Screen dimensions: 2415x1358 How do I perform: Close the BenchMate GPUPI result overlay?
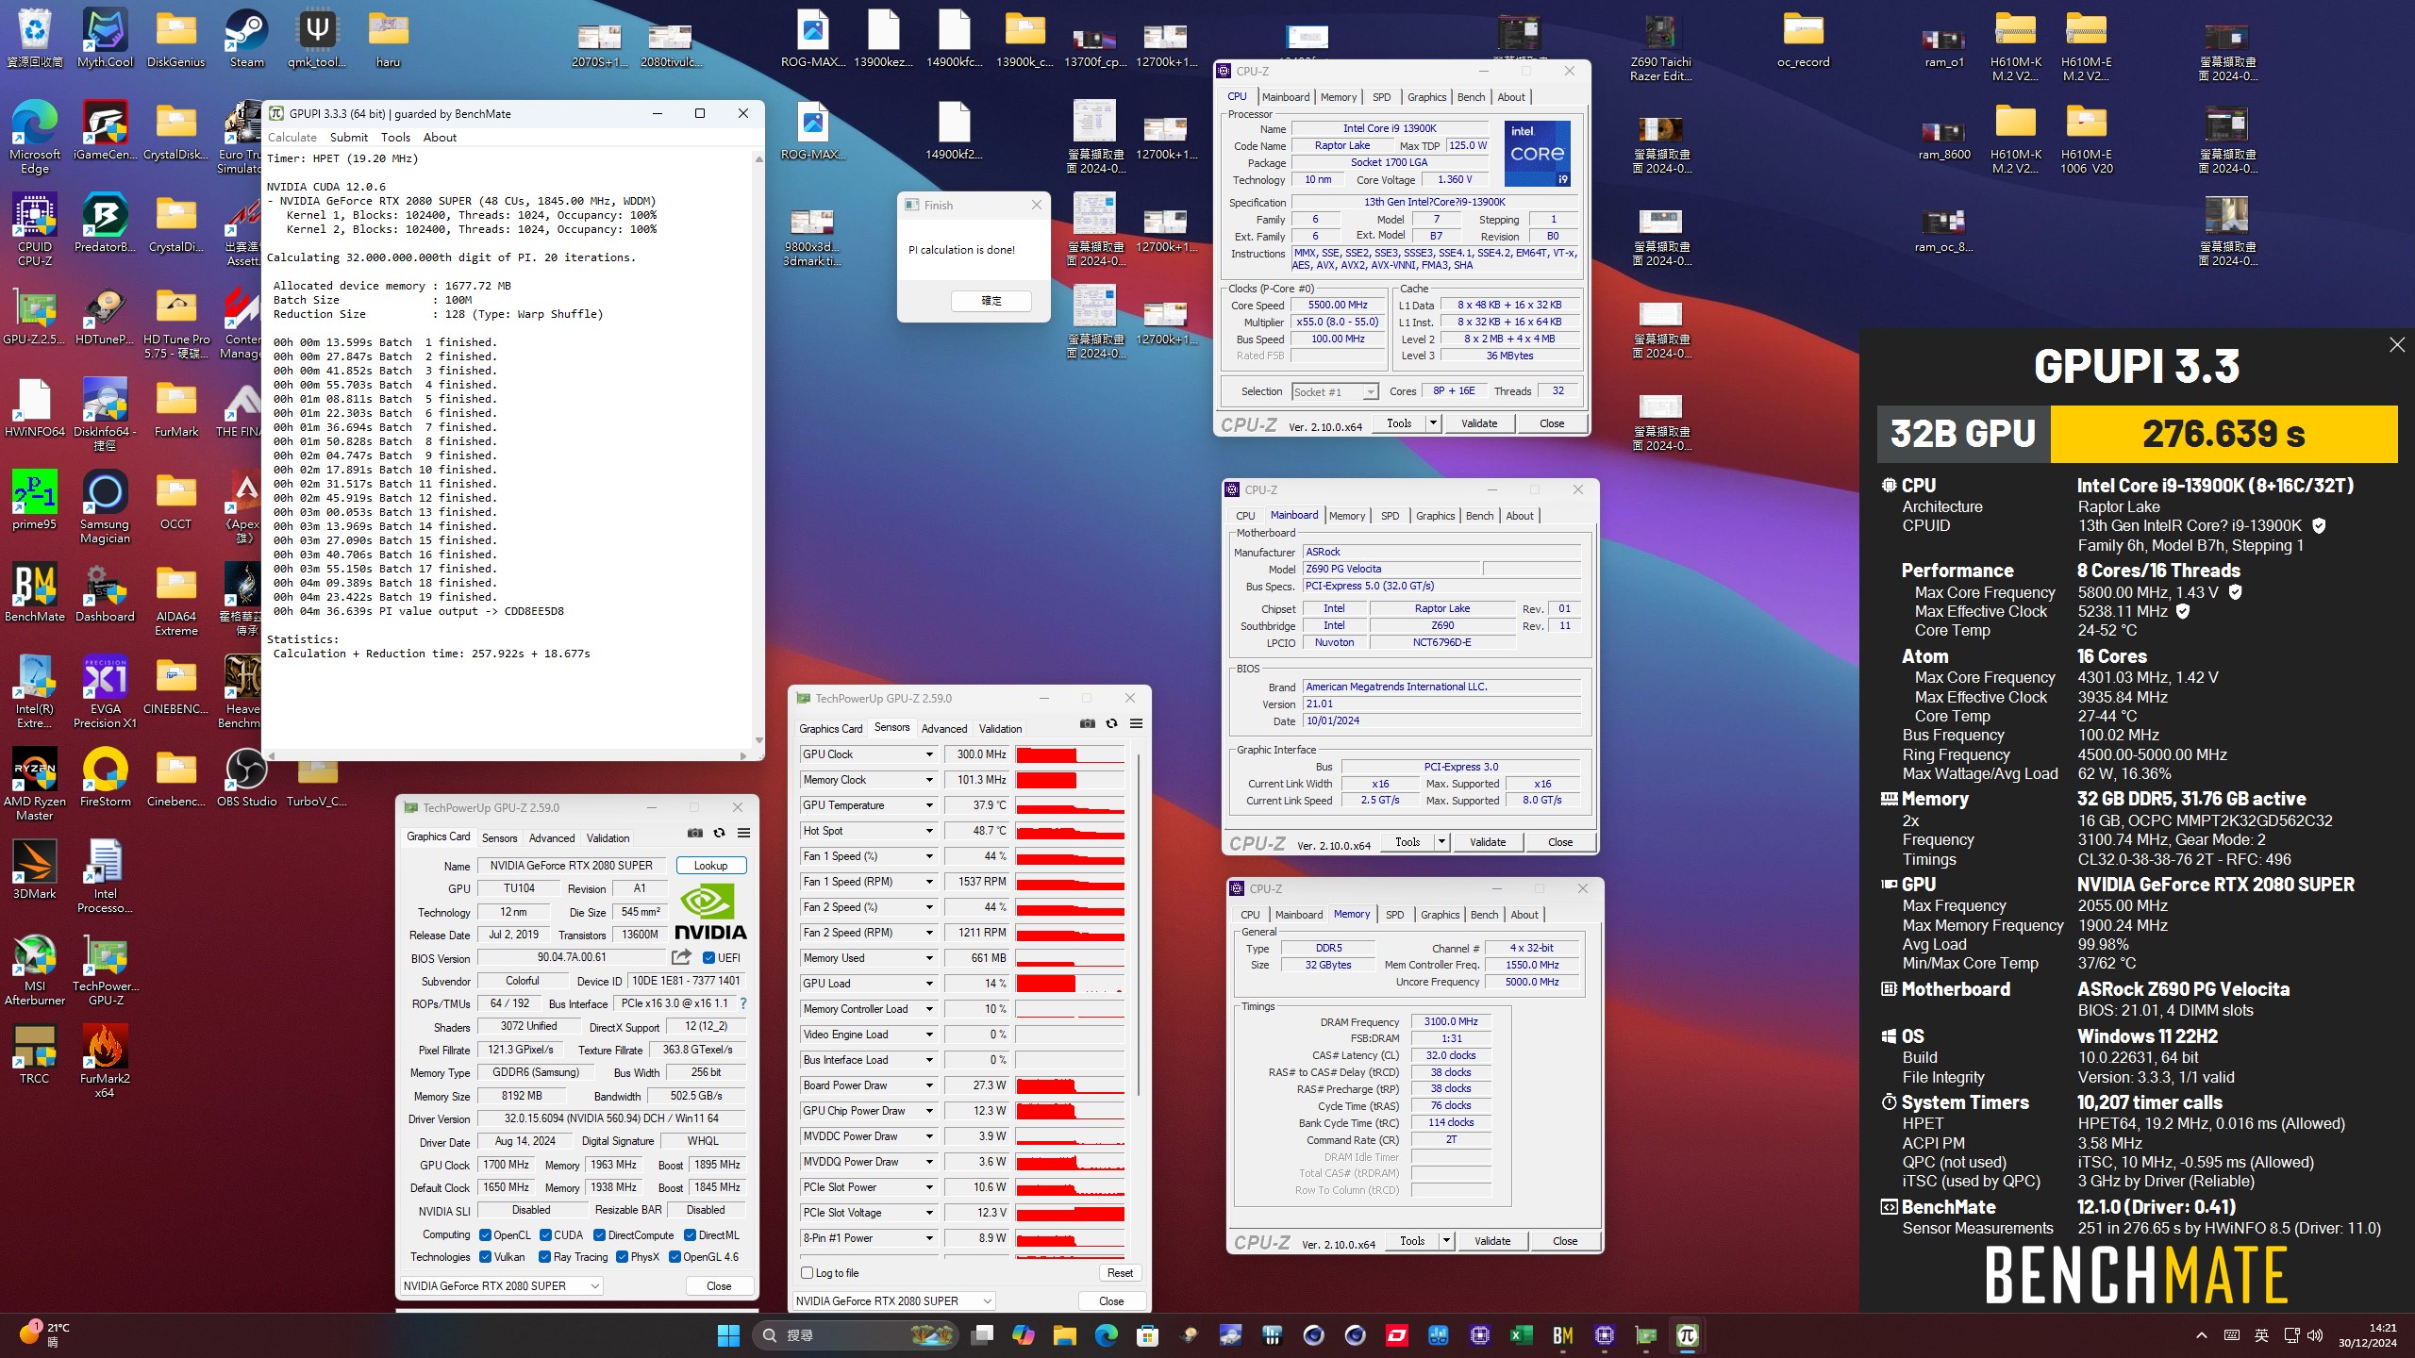[2397, 345]
